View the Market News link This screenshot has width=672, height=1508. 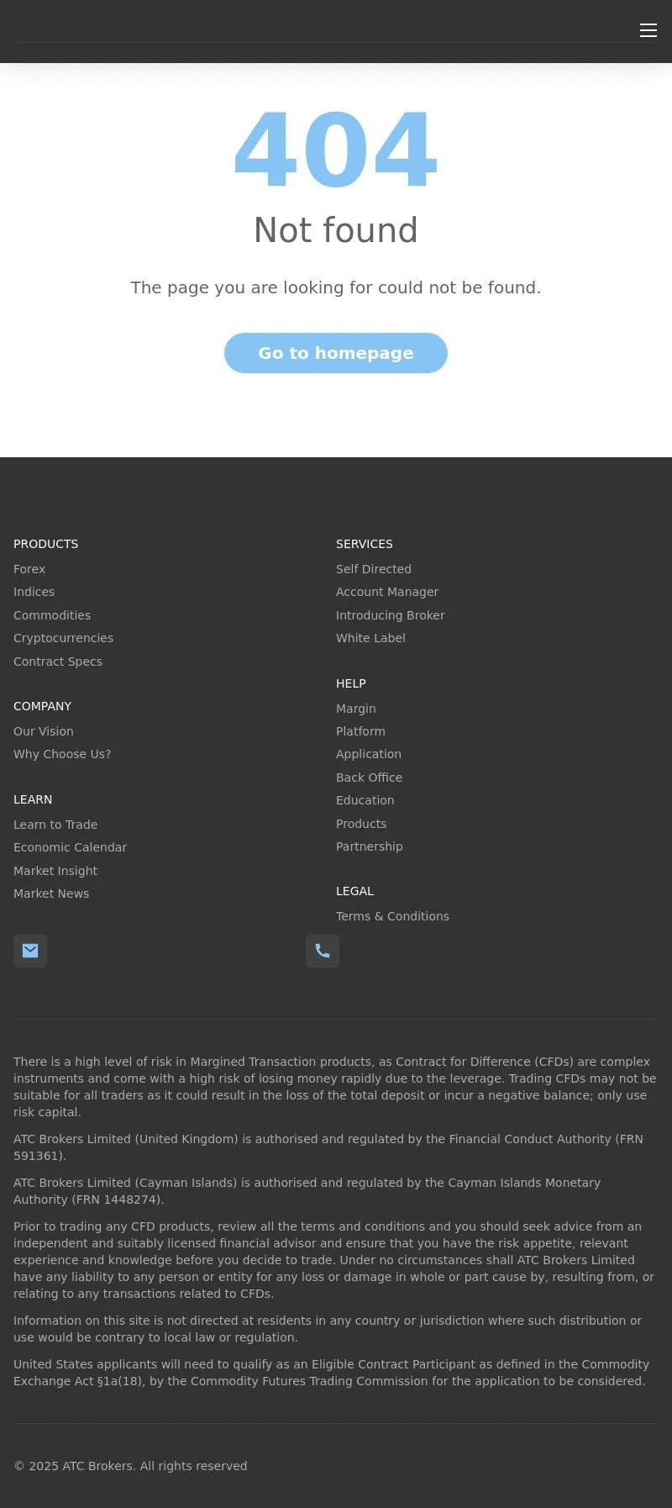tap(51, 894)
